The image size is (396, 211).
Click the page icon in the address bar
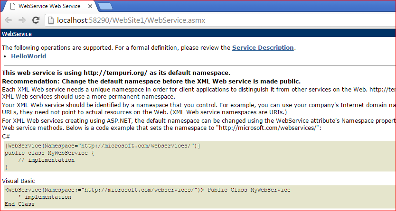click(x=51, y=20)
